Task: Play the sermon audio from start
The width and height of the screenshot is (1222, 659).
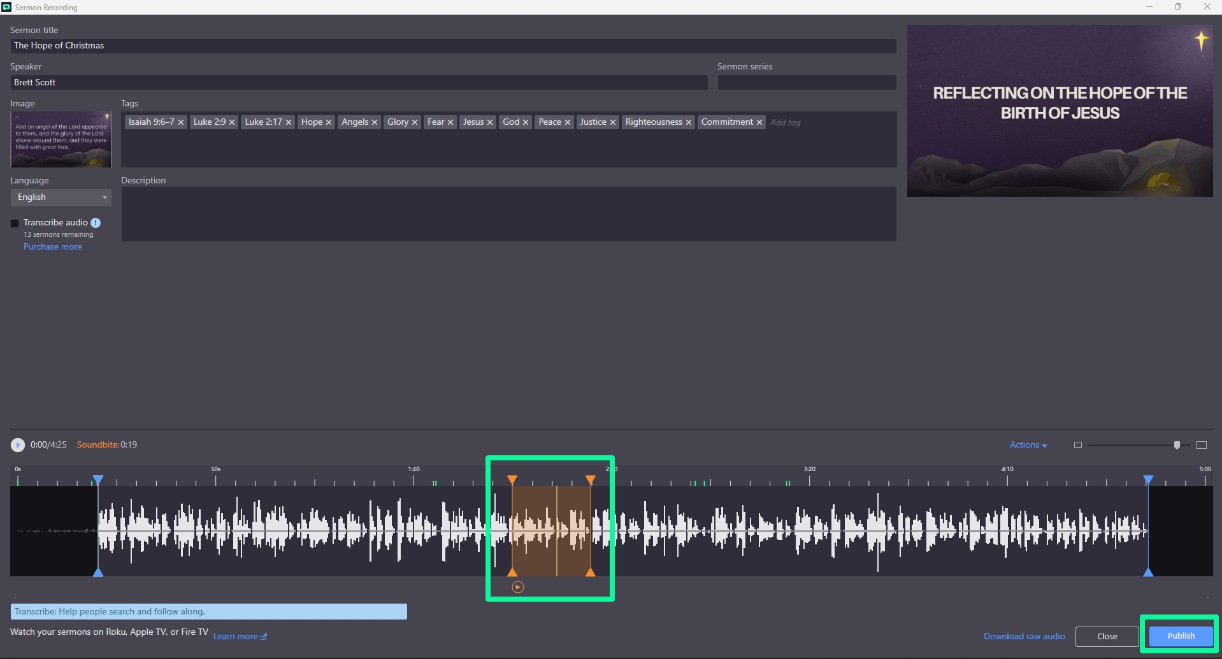Action: pyautogui.click(x=18, y=445)
